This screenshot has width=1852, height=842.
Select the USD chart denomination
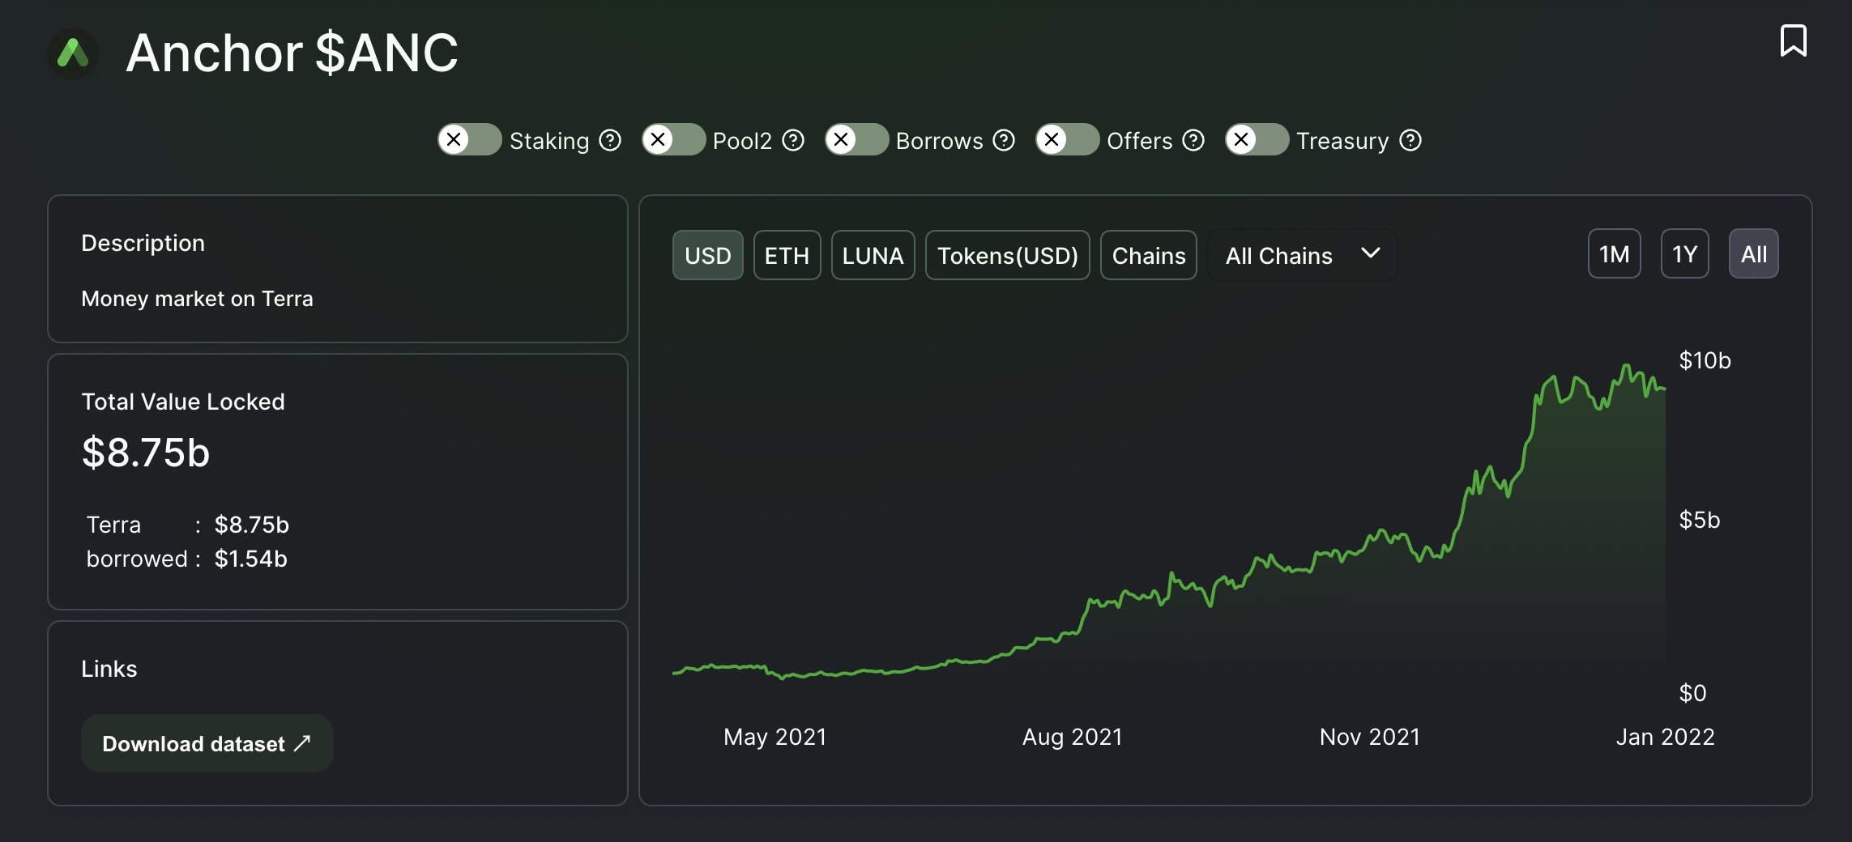pos(708,255)
